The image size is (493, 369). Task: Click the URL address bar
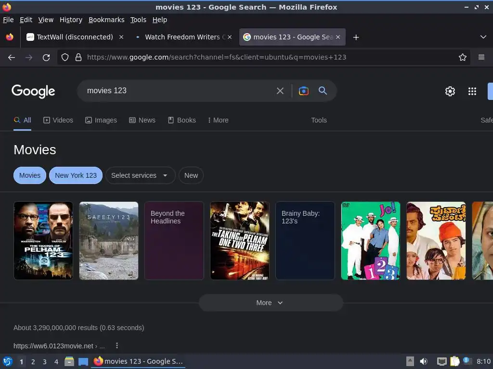pyautogui.click(x=264, y=58)
